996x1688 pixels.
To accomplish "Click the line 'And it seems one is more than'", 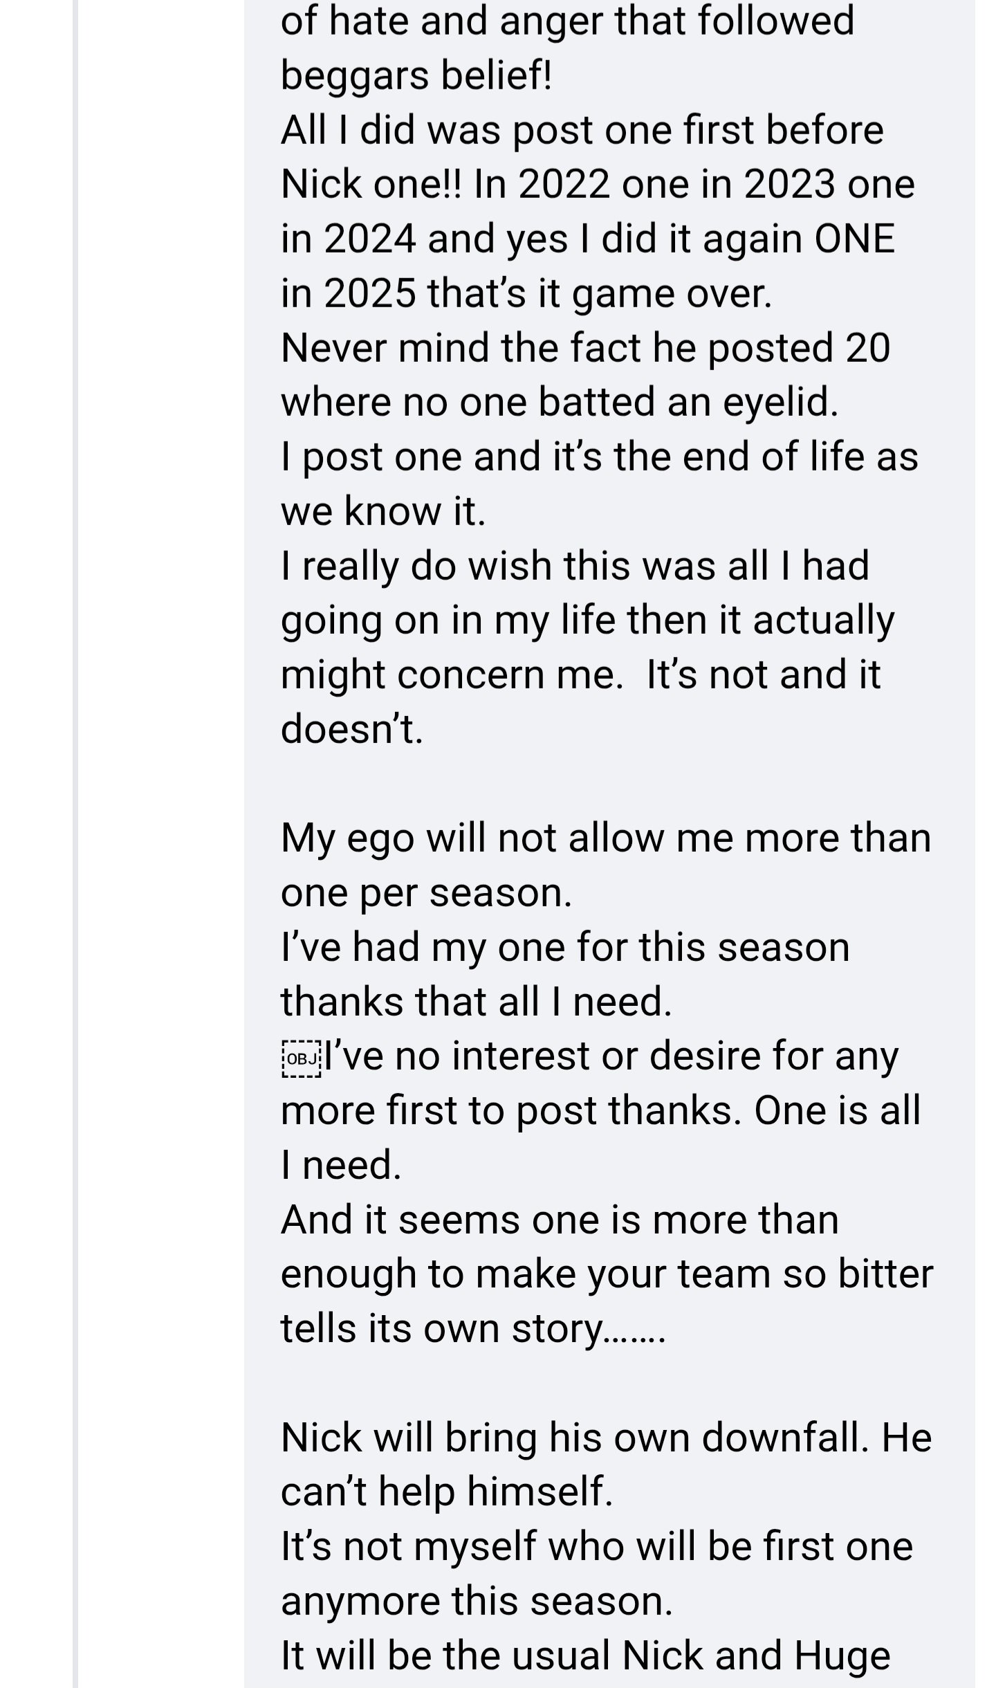I will 560,1219.
